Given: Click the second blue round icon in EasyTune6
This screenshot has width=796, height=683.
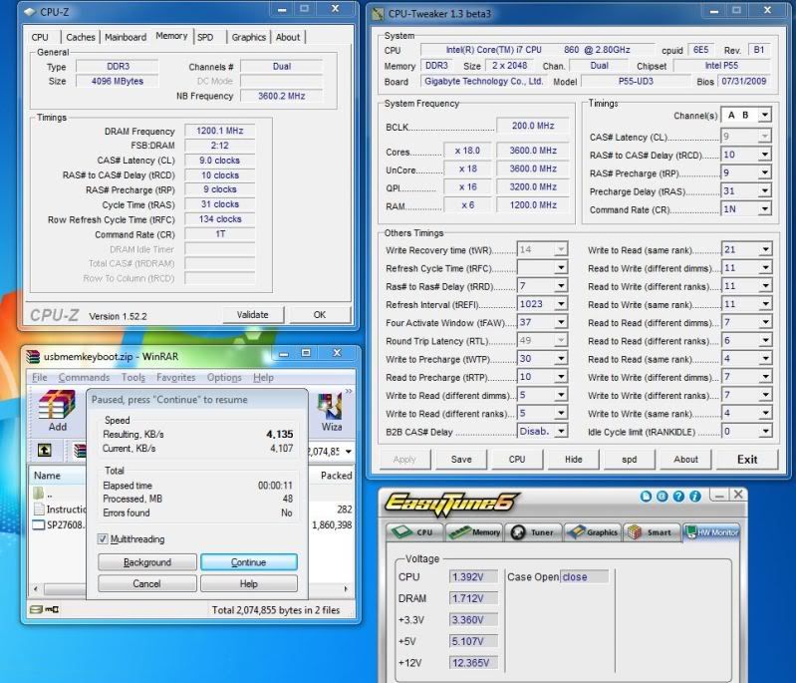Looking at the screenshot, I should pos(662,496).
